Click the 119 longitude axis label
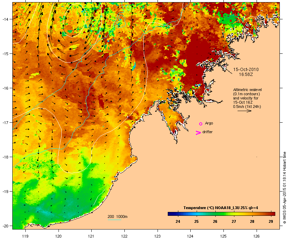289x239 pixels. (25, 236)
